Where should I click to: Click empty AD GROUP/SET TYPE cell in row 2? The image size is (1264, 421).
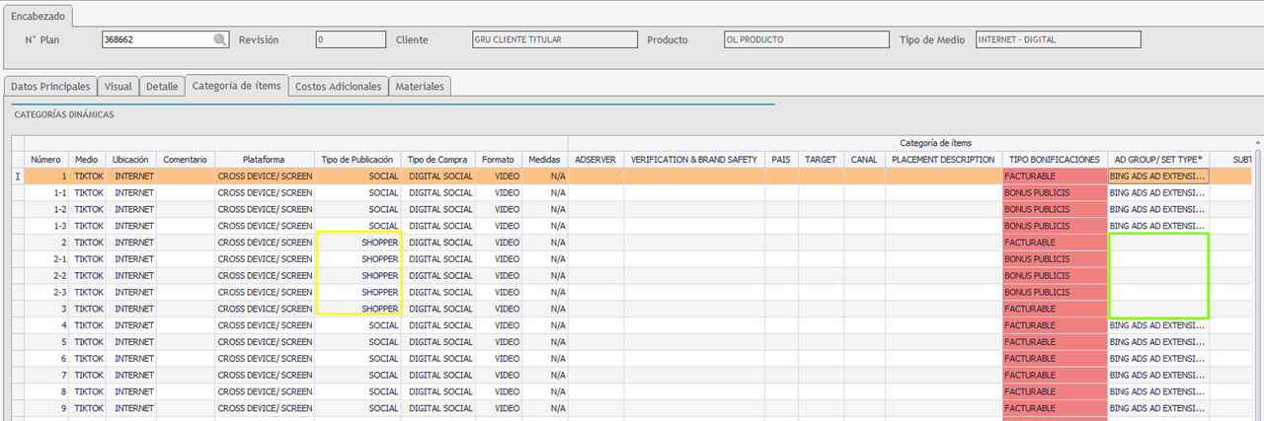tap(1158, 243)
